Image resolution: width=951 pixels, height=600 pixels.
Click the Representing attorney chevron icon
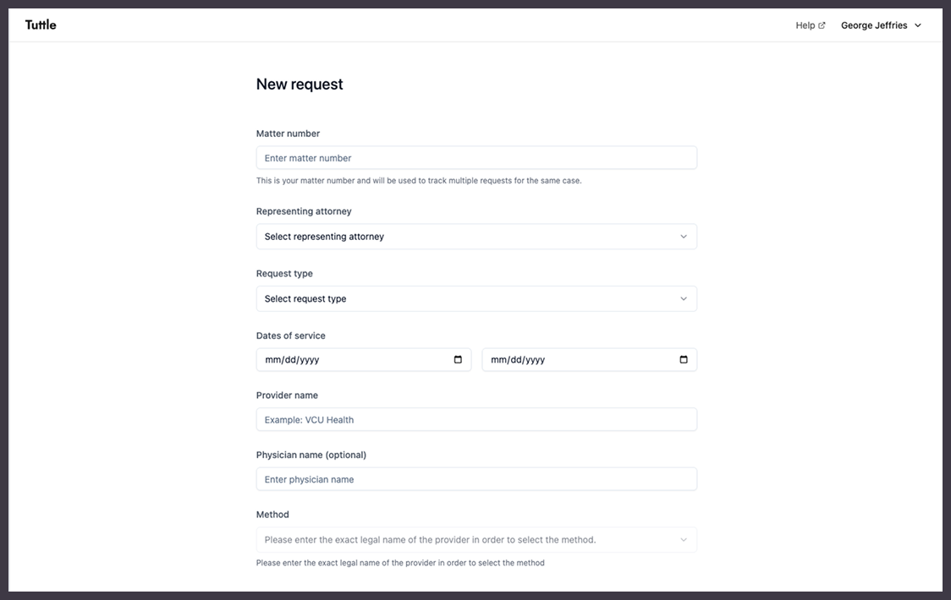coord(684,237)
